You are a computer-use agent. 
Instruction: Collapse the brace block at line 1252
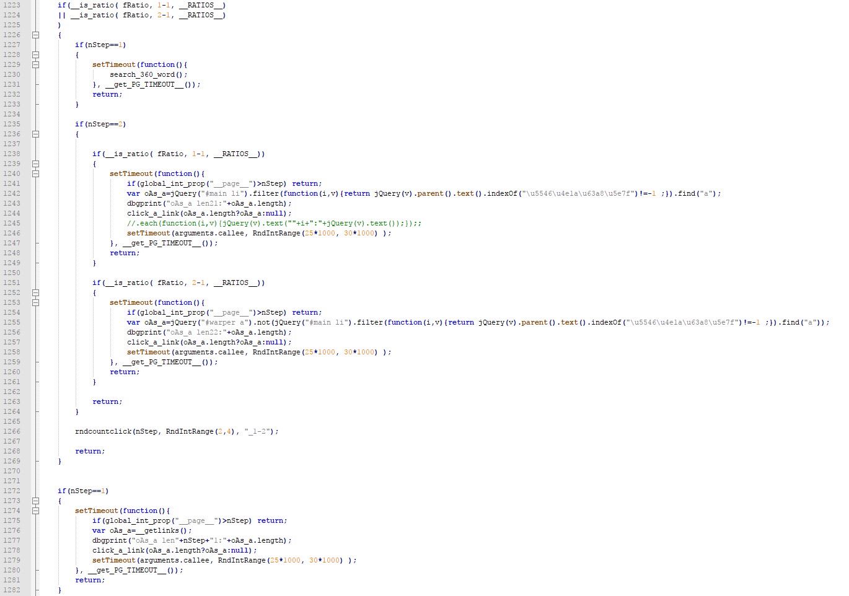35,292
